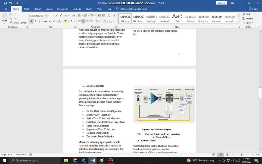Screen dimensions: 262x164
Task: Open the font name dropdown
Action: click(x=45, y=16)
